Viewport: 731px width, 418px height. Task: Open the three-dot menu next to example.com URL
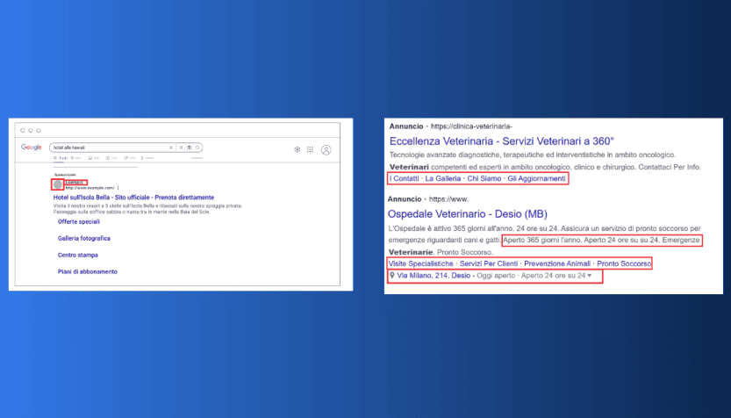point(118,188)
